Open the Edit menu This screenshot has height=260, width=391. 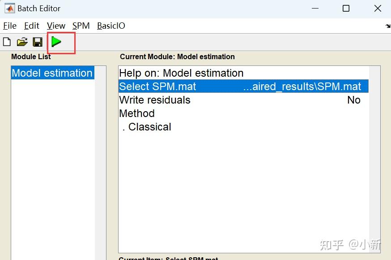pyautogui.click(x=32, y=26)
